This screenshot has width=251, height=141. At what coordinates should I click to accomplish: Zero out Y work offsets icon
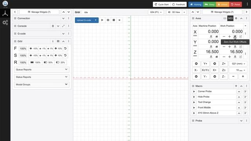pyautogui.click(x=235, y=47)
